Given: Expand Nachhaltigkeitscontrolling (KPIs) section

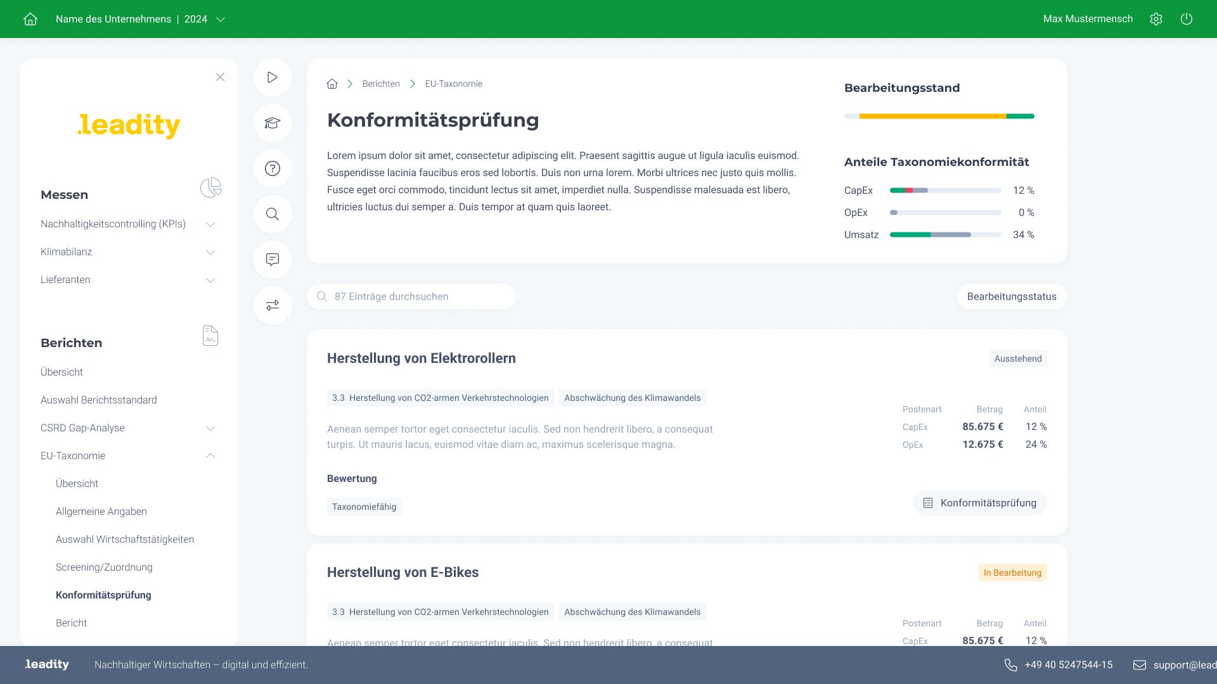Looking at the screenshot, I should pyautogui.click(x=210, y=224).
